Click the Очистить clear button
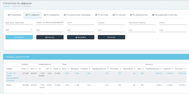189x94 pixels. pyautogui.click(x=50, y=37)
